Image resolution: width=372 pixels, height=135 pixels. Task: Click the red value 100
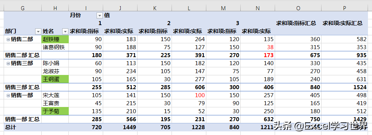click(199, 95)
